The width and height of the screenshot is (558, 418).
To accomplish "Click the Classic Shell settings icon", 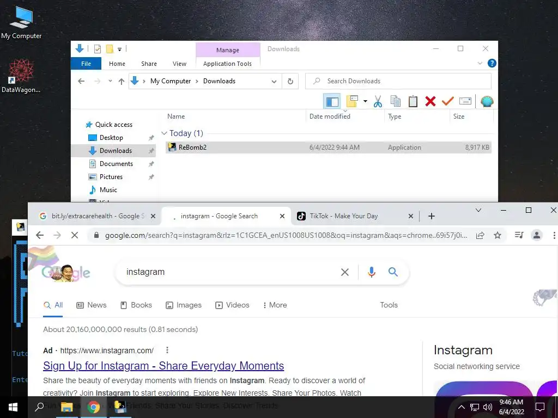I will [487, 102].
